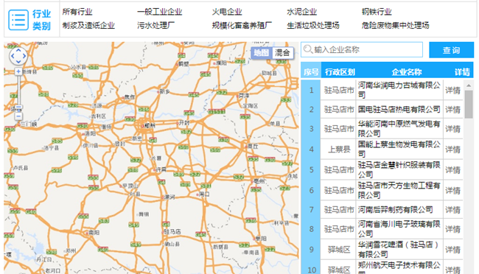The height and width of the screenshot is (274, 479).
Task: Open 详情 for 国电驻马店热电有限公司
Action: coord(452,110)
